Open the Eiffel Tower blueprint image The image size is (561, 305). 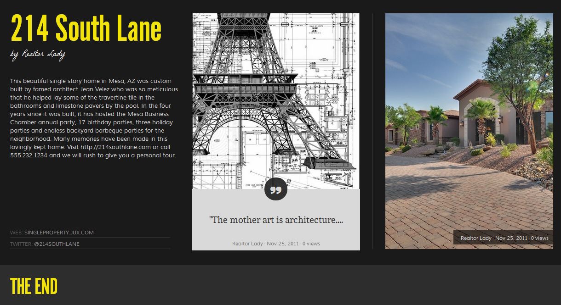point(276,96)
